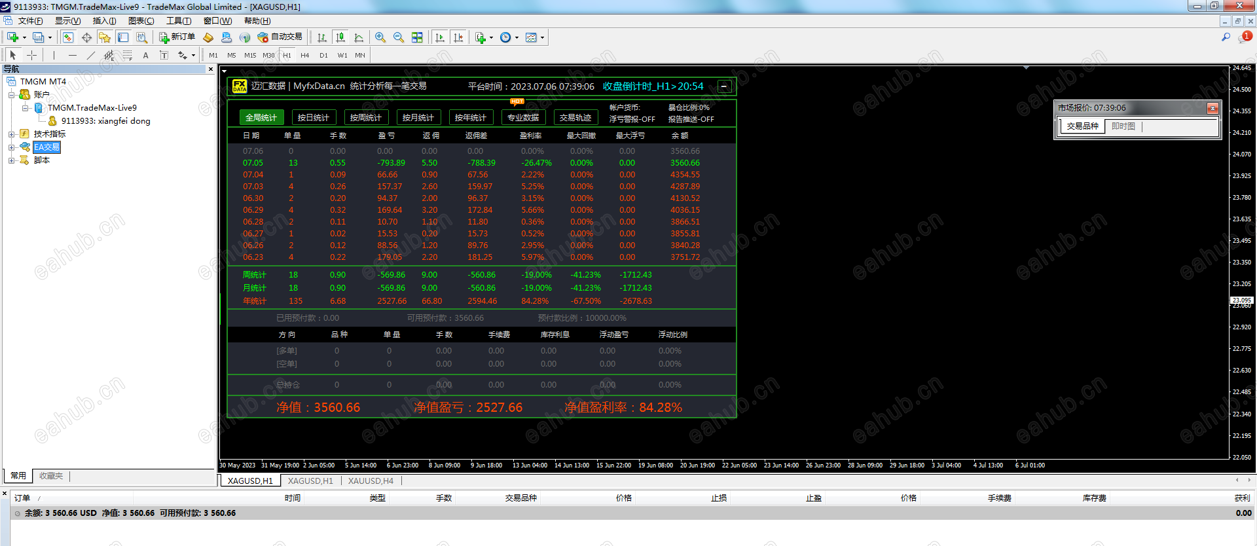Collapse the 账户 tree node
The height and width of the screenshot is (546, 1257).
click(11, 95)
